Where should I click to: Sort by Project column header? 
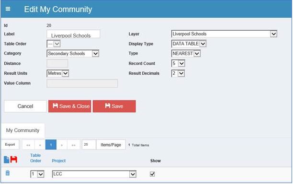coord(59,161)
